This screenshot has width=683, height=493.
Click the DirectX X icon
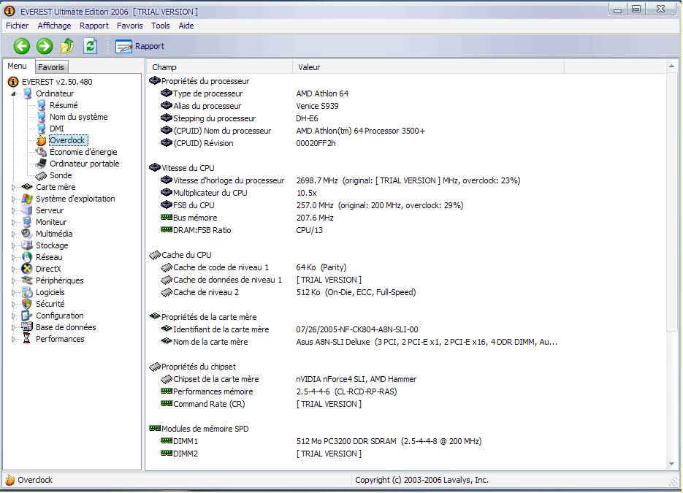coord(27,269)
